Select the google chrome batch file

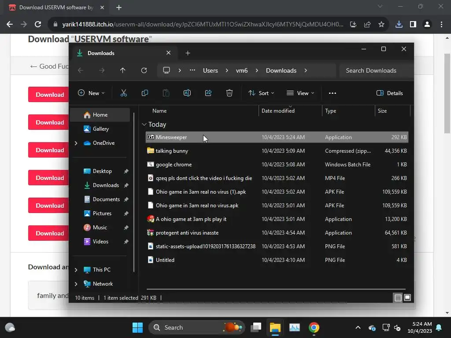pos(277,165)
